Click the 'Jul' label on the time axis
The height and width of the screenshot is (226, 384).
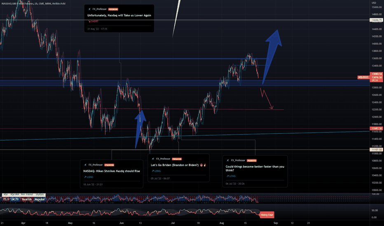(x=173, y=223)
